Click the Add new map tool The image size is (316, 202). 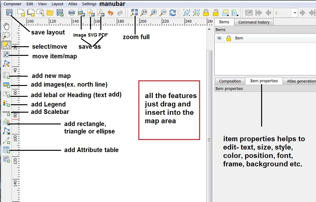[7, 75]
